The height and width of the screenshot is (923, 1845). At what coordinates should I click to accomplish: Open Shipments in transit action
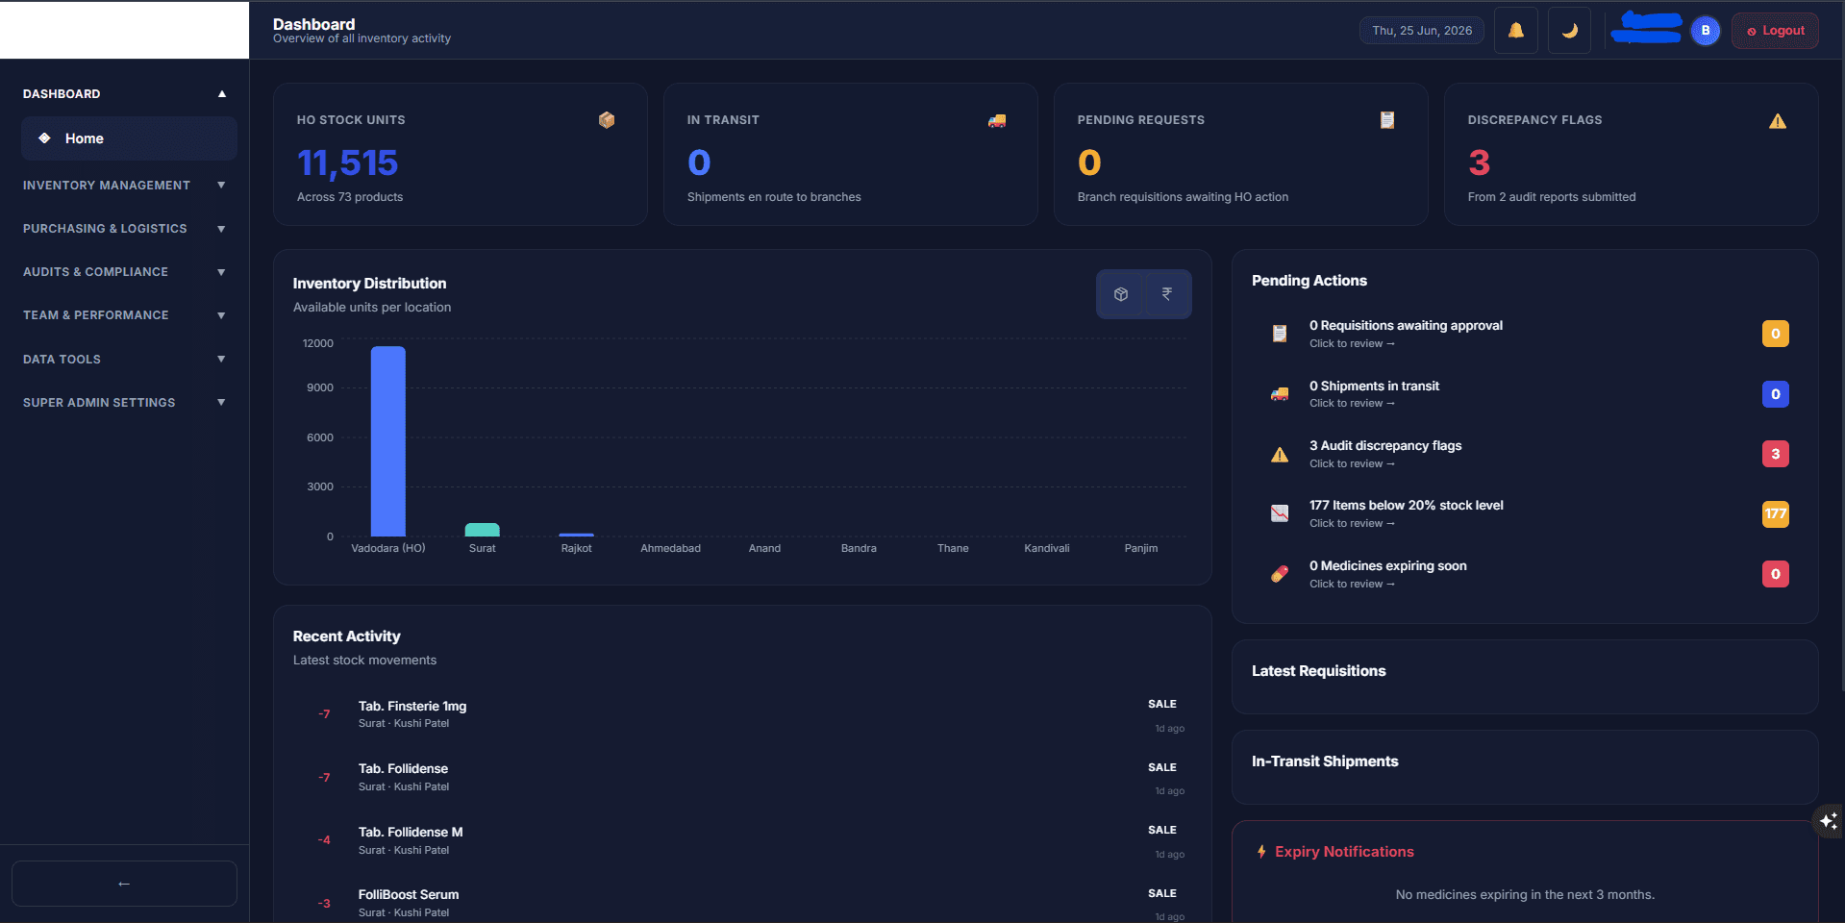pyautogui.click(x=1525, y=394)
